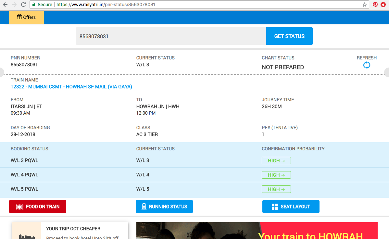Select the PNR number 8563078031 text
This screenshot has height=239, width=389.
point(24,65)
